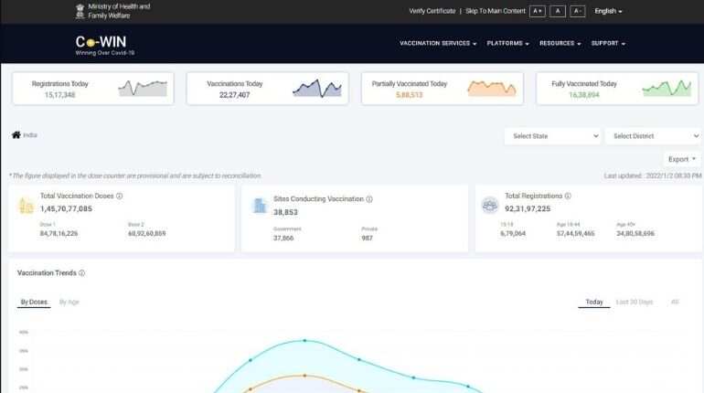Click info icon beside Total Vaccination Doses

coord(120,196)
